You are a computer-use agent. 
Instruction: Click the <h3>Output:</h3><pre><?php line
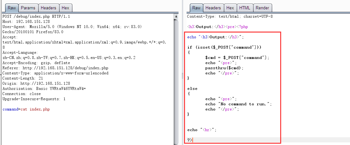pos(217,27)
